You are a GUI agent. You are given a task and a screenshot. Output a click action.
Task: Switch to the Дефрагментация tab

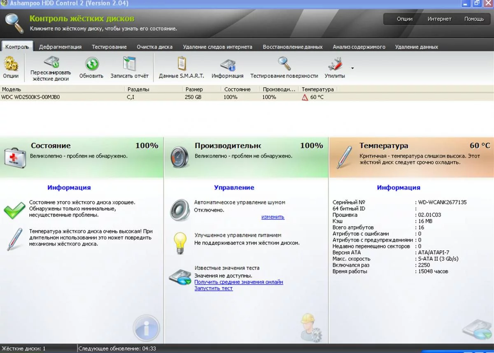[x=60, y=47]
